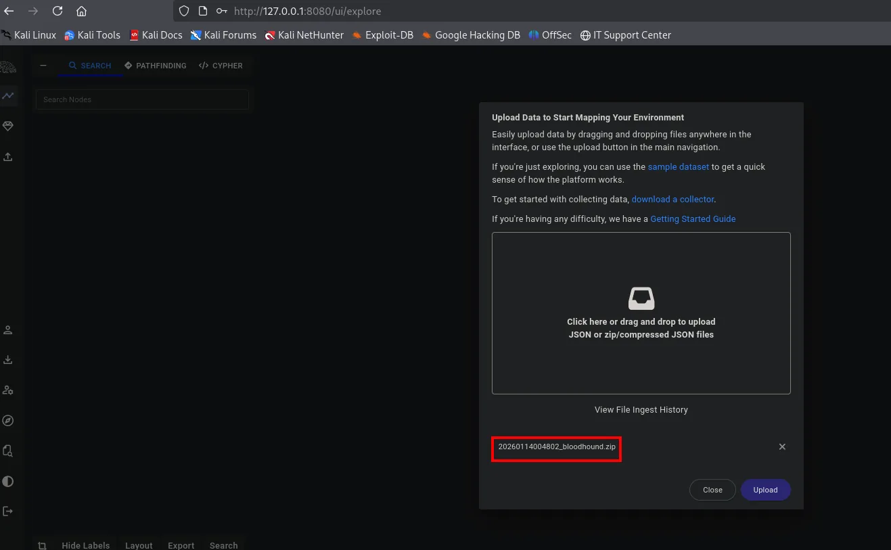Open the compass API Explorer icon

tap(8, 421)
